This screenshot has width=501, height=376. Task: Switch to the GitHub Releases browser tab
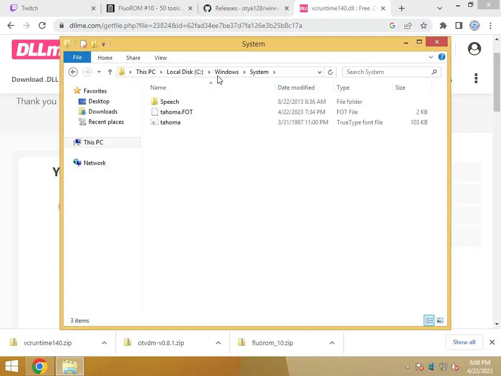coord(247,8)
